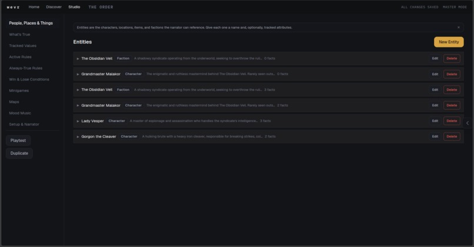
Task: Click the Lady Vesper name
Action: (92, 121)
